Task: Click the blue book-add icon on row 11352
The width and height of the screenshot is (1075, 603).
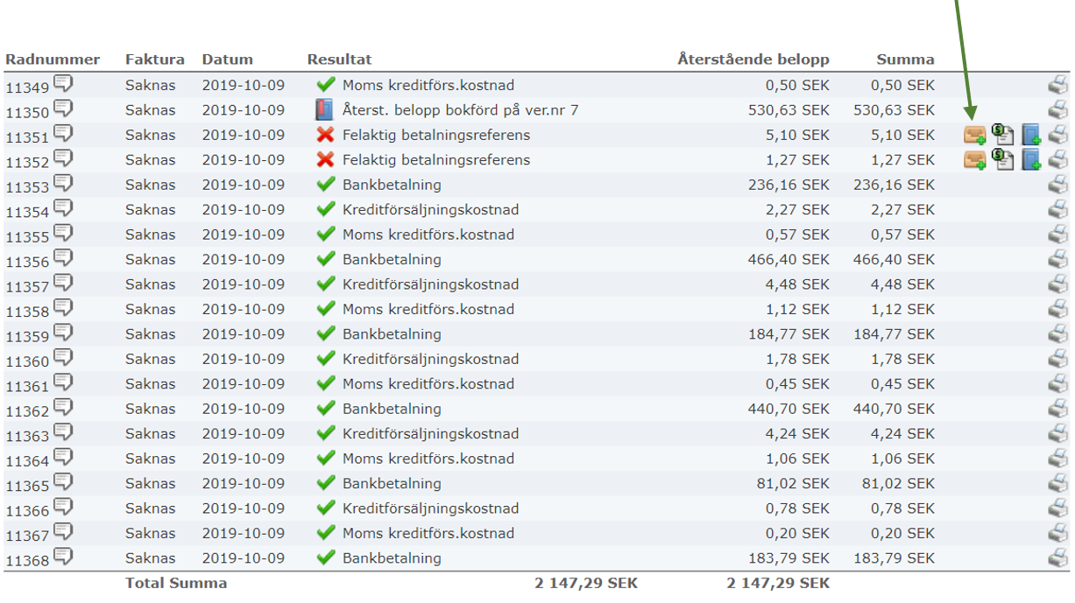Action: tap(1031, 160)
